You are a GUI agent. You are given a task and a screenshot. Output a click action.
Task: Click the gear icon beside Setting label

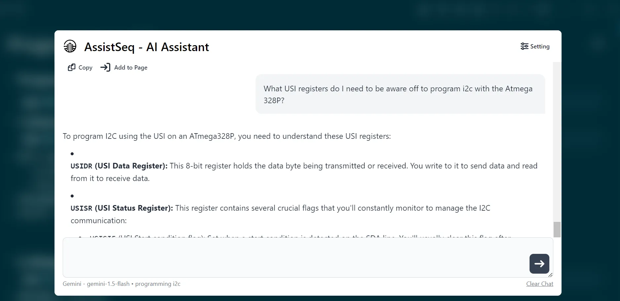coord(524,46)
